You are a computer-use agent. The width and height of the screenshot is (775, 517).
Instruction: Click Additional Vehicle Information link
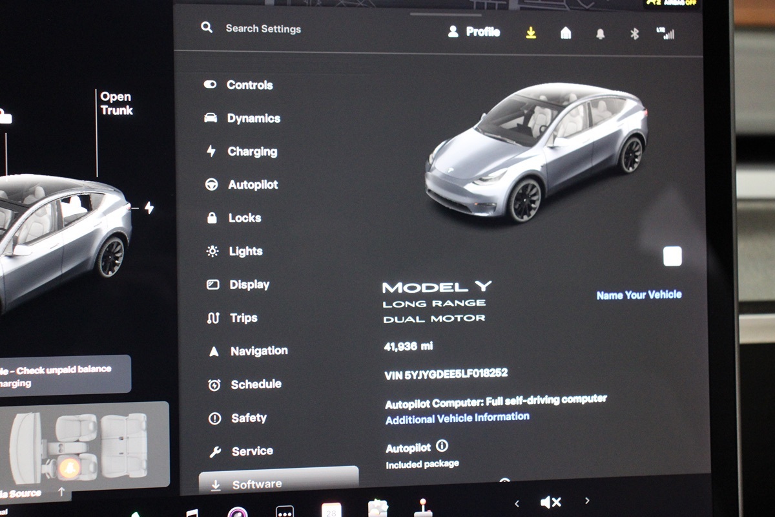coord(457,418)
